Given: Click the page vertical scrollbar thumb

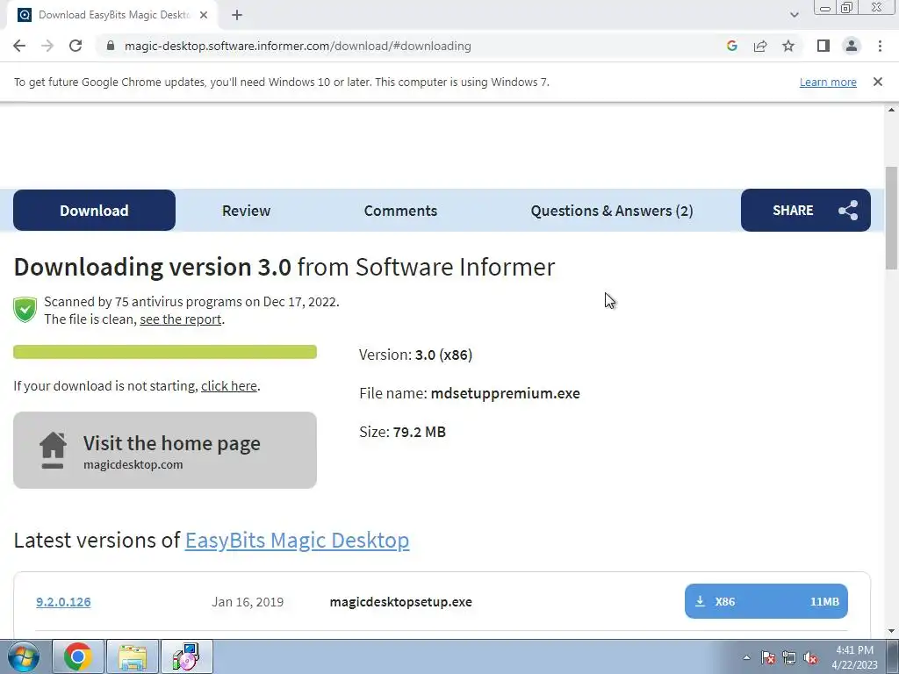Looking at the screenshot, I should click(891, 218).
